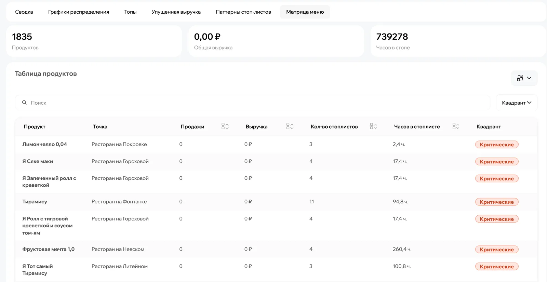Click the 94,8 ч. hours value
The height and width of the screenshot is (282, 547).
tap(401, 202)
